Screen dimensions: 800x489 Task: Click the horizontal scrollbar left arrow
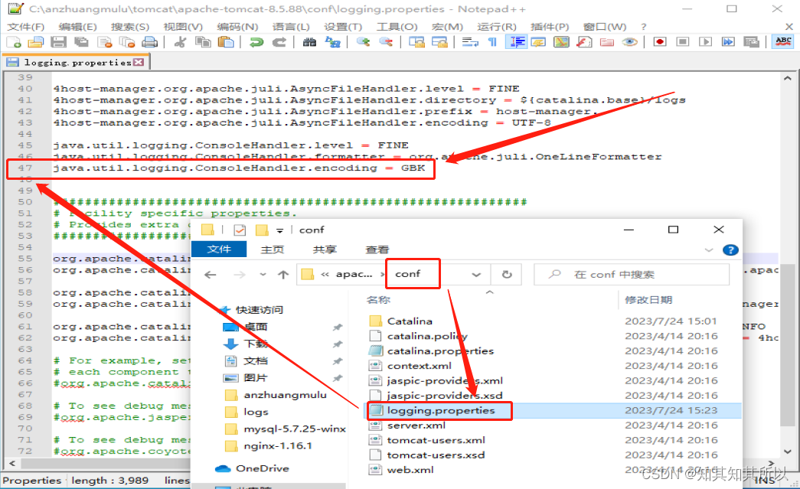click(x=11, y=464)
